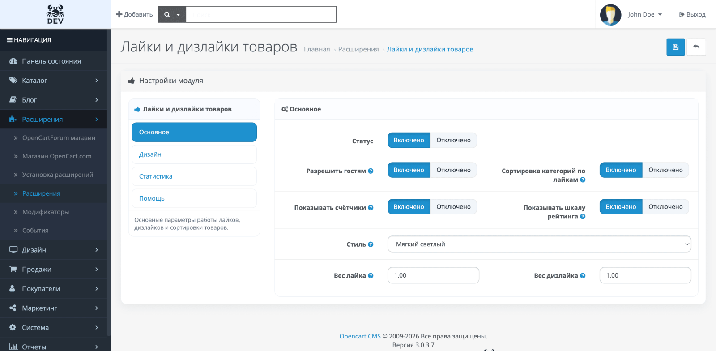The width and height of the screenshot is (716, 351).
Task: Click the puzzle icon of Расширения
Action: point(13,119)
